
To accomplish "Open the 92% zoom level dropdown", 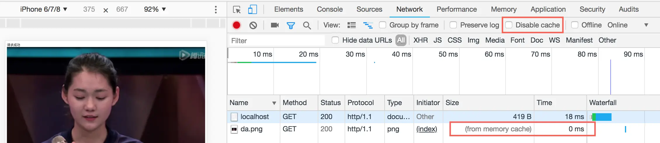I will point(155,9).
